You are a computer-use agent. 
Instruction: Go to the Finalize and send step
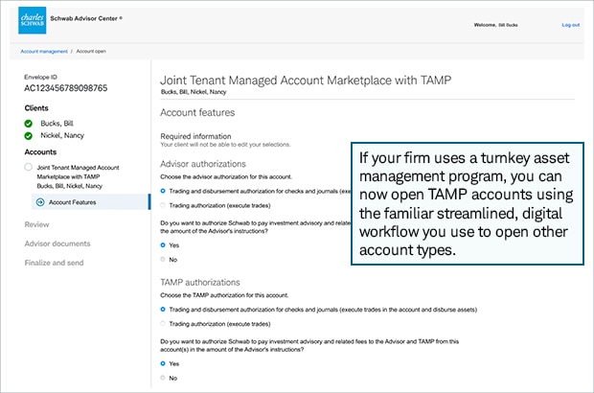click(55, 263)
